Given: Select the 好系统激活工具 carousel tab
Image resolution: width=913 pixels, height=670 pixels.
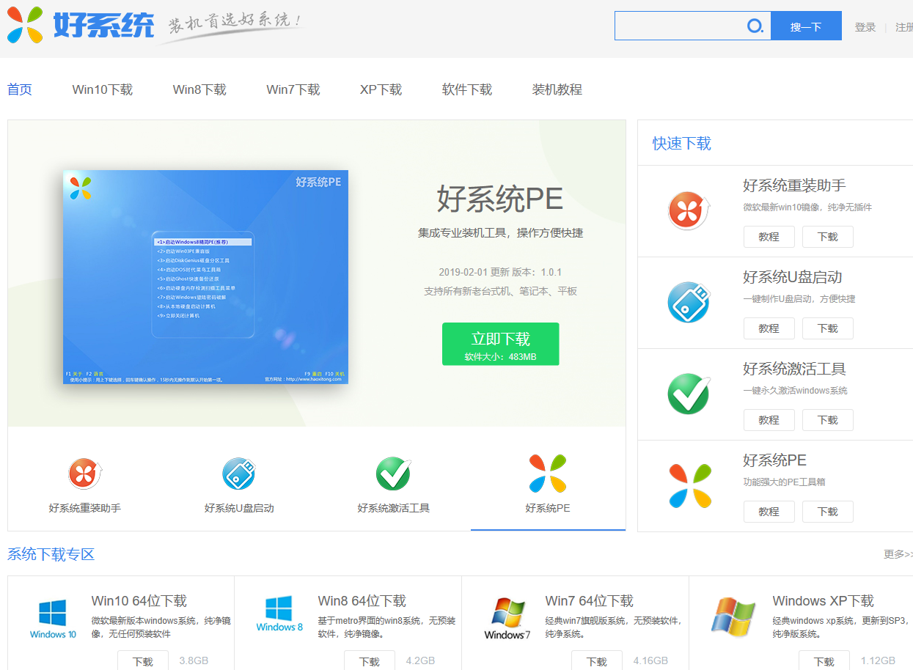Looking at the screenshot, I should point(394,485).
